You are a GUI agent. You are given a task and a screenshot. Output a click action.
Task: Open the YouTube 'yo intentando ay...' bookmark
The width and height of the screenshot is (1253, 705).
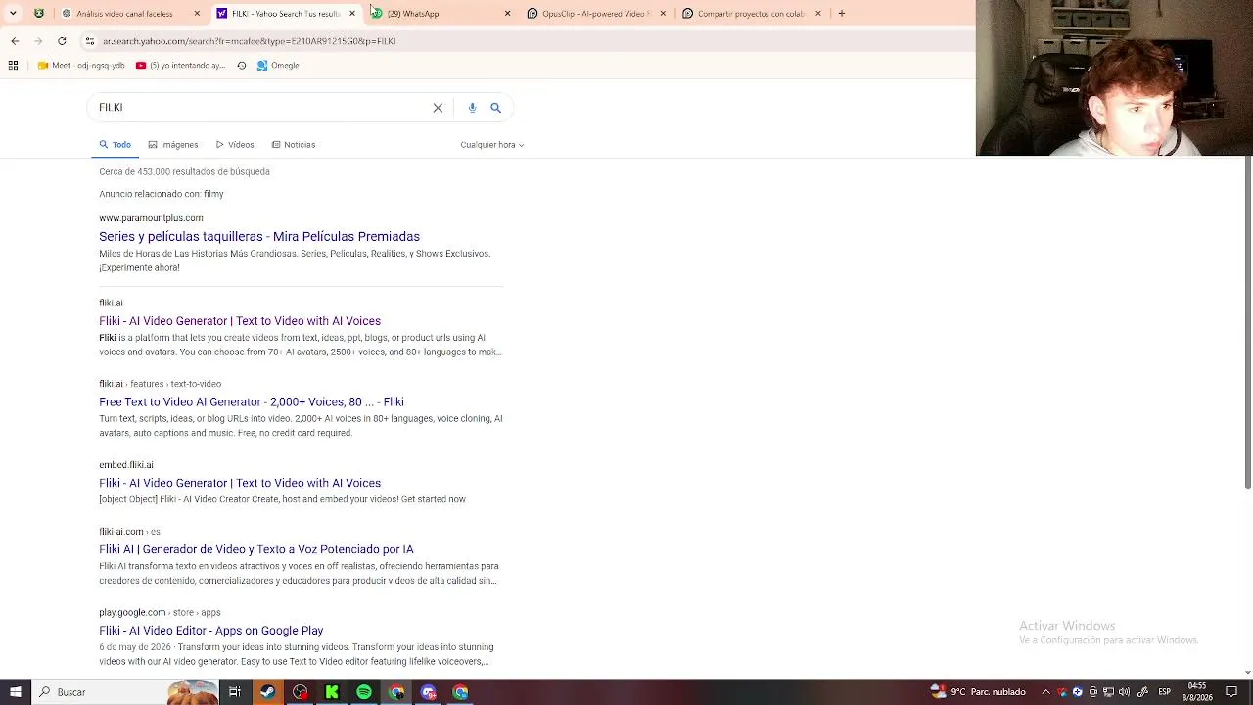pos(181,66)
